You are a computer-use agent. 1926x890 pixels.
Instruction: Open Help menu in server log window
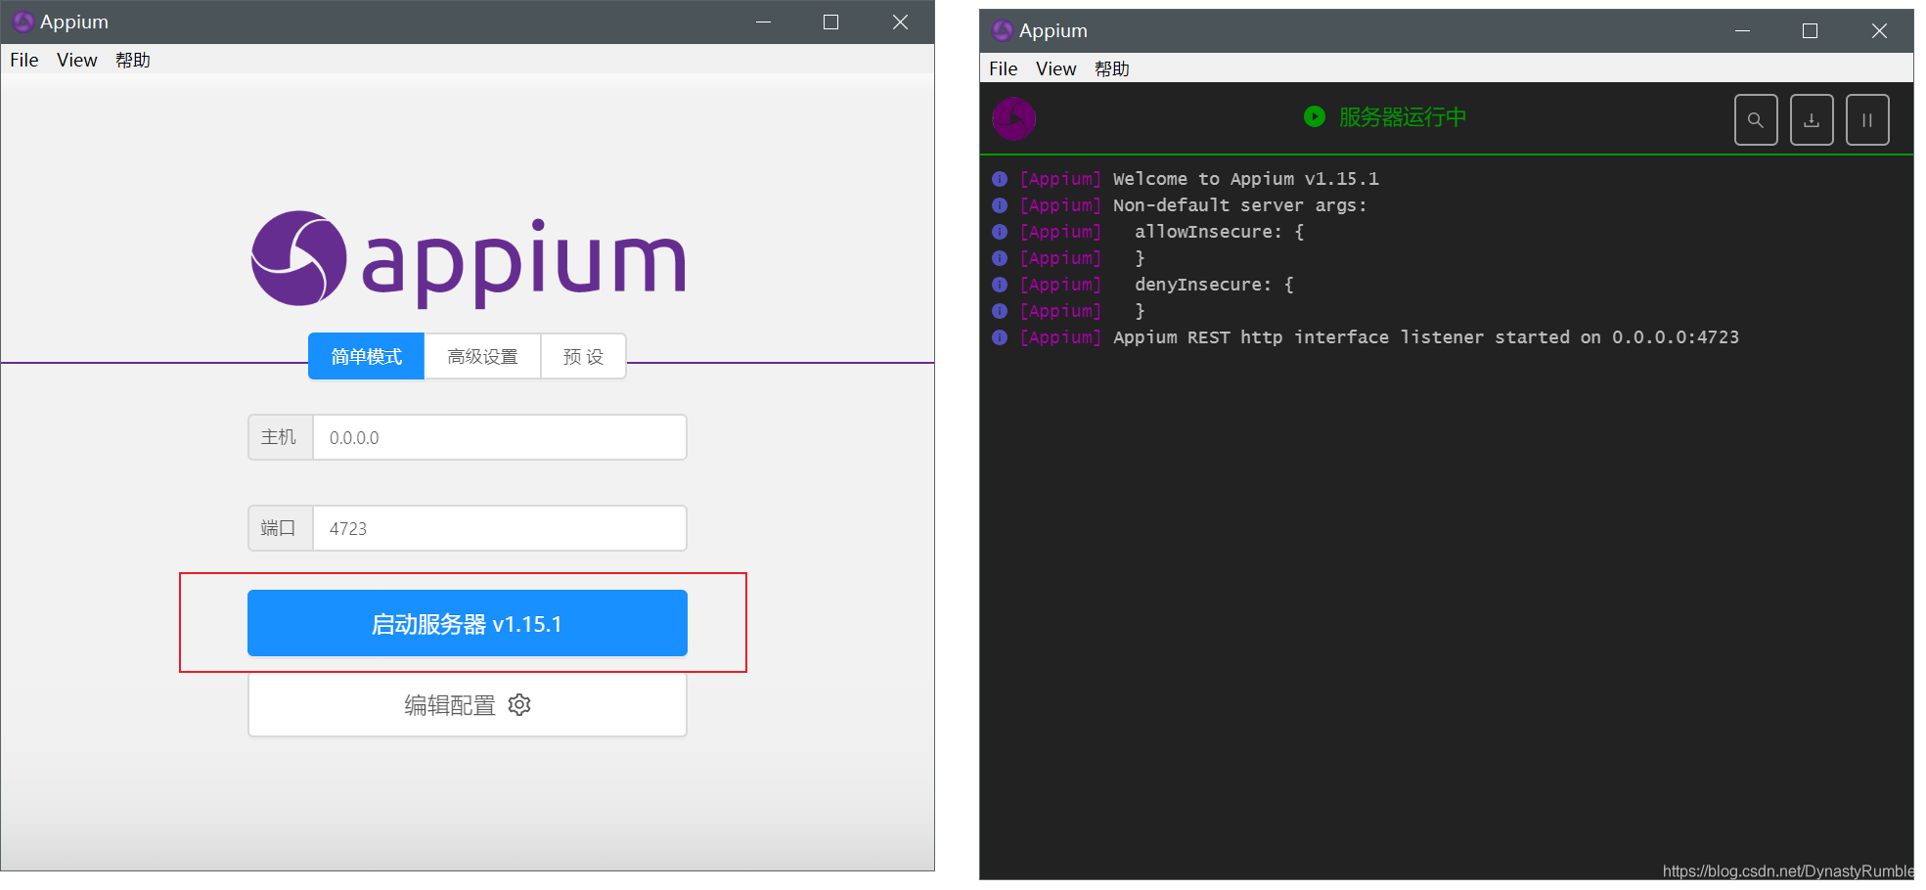coord(1112,68)
